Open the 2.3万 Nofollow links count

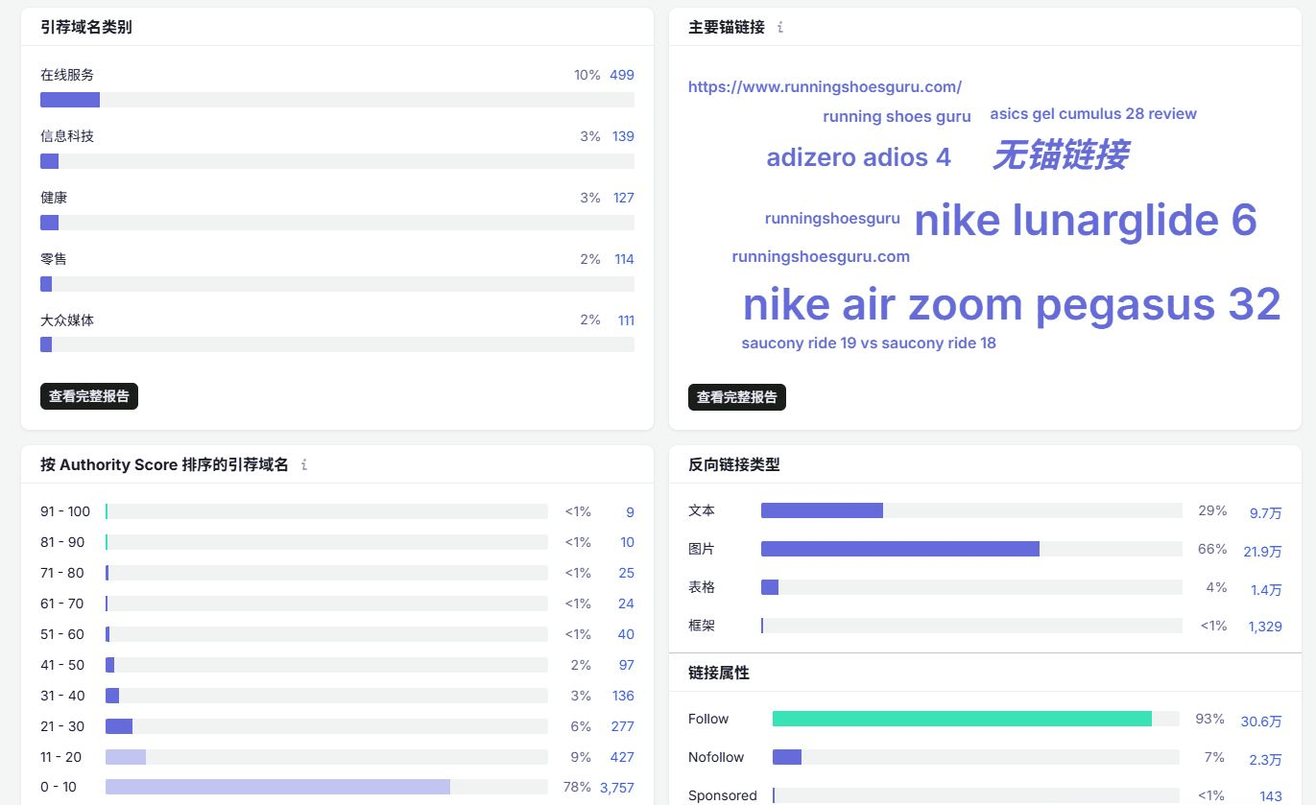tap(1265, 760)
